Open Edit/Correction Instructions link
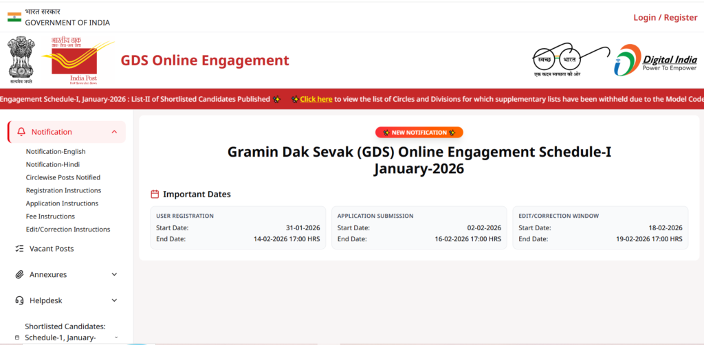This screenshot has width=704, height=345. (68, 230)
